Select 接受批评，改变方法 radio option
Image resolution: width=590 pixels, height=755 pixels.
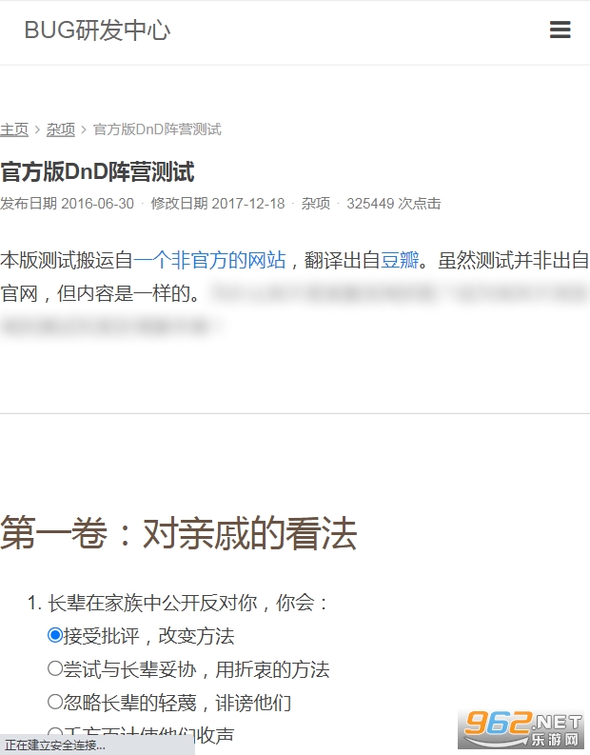(x=55, y=635)
